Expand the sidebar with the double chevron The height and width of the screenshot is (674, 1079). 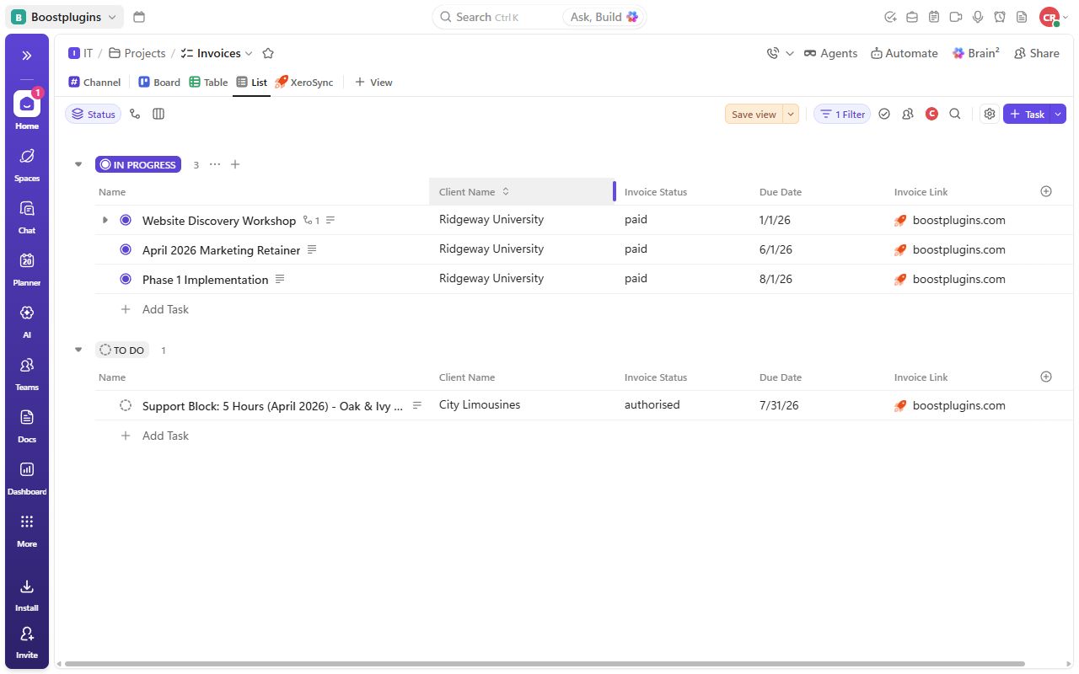point(27,56)
